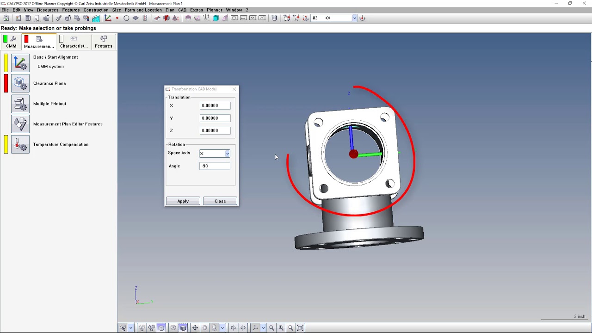Open the Resources menu
The image size is (592, 333).
(48, 10)
